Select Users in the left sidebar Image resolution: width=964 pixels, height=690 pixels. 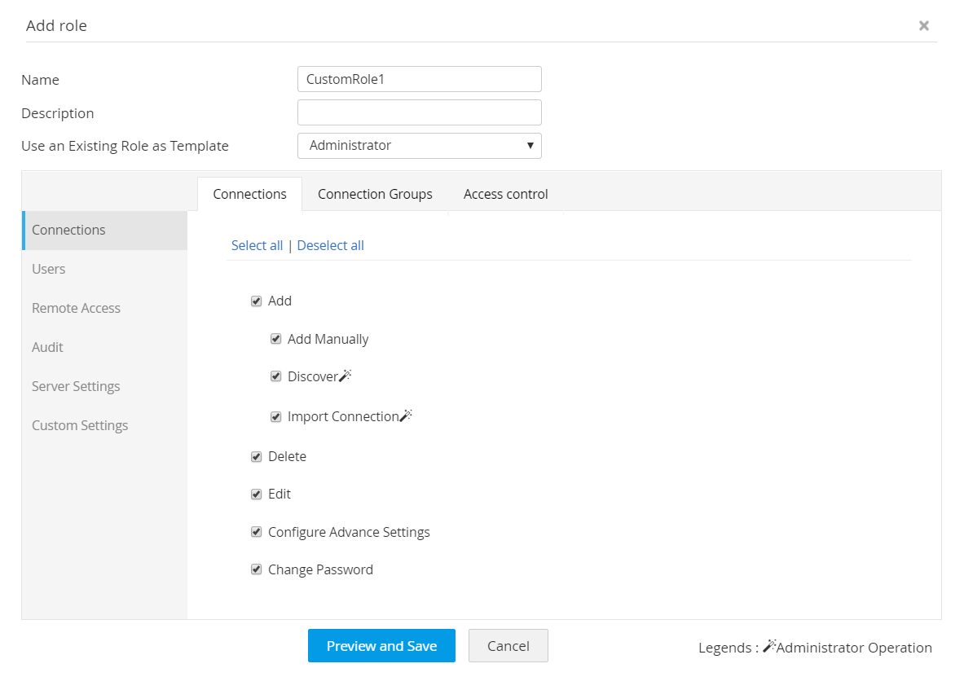48,269
